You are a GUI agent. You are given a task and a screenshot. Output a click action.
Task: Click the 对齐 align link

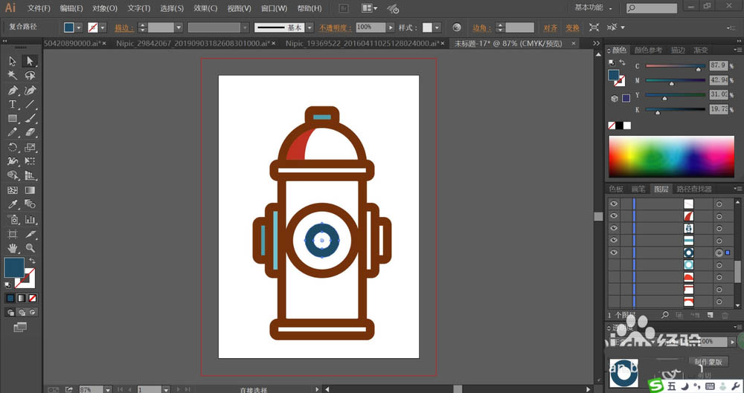551,28
